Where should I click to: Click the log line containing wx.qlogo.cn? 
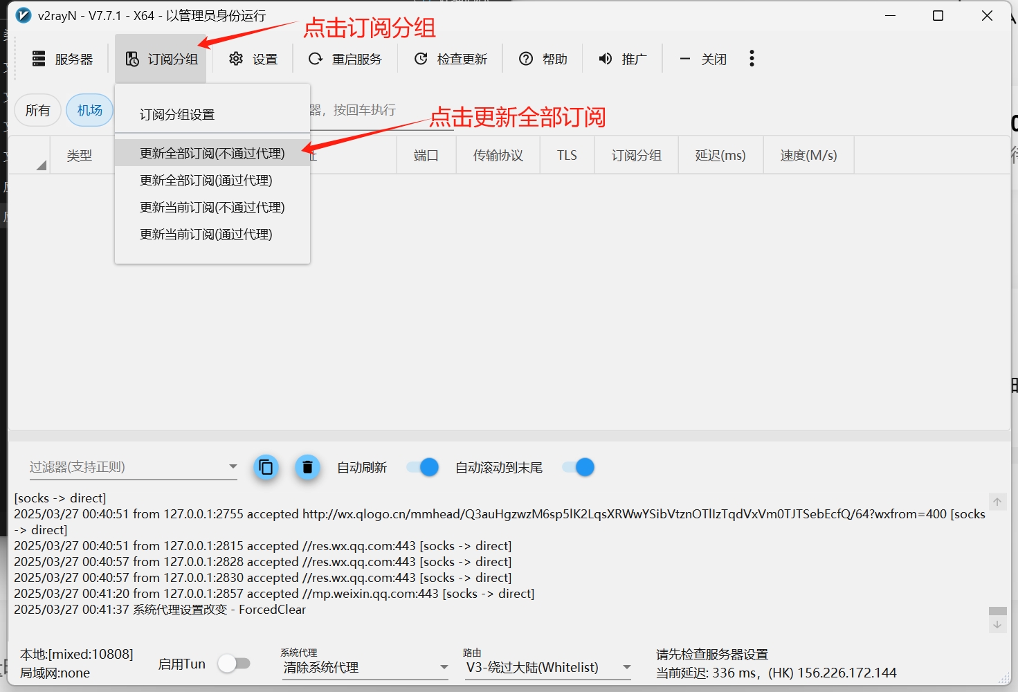click(500, 522)
